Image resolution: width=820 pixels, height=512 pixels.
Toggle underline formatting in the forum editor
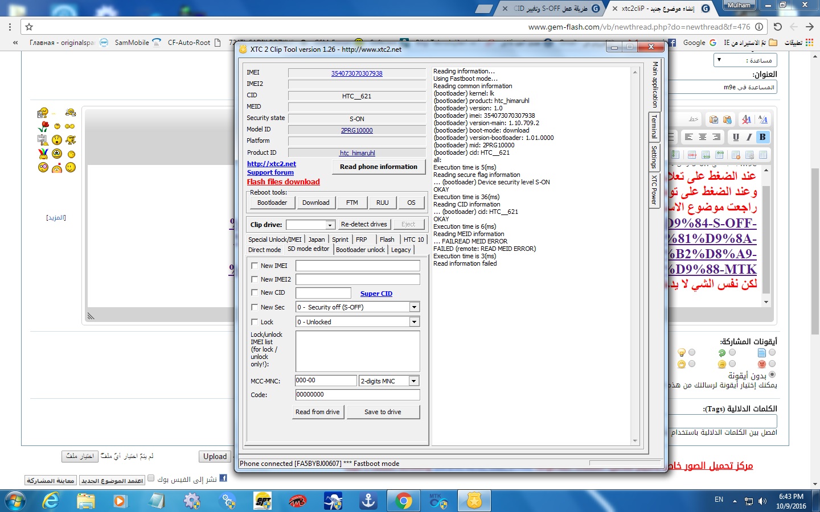pyautogui.click(x=736, y=137)
